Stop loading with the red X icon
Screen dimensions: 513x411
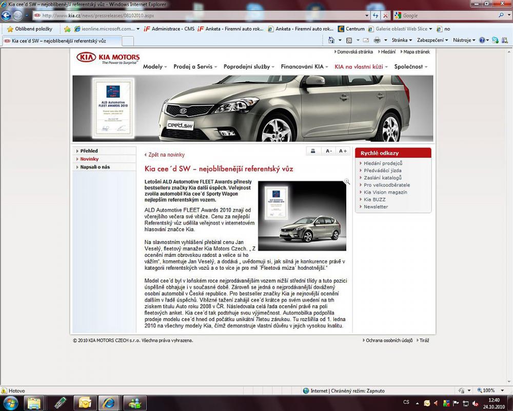pyautogui.click(x=386, y=15)
